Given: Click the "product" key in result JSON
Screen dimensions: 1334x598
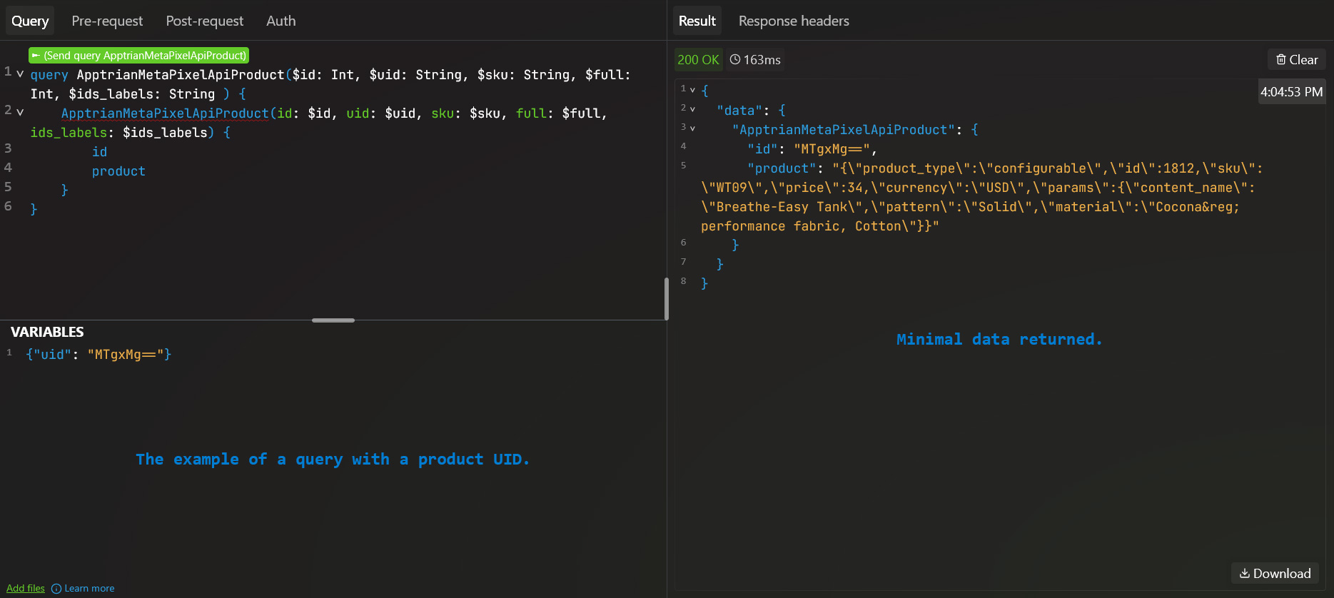Looking at the screenshot, I should coord(782,168).
